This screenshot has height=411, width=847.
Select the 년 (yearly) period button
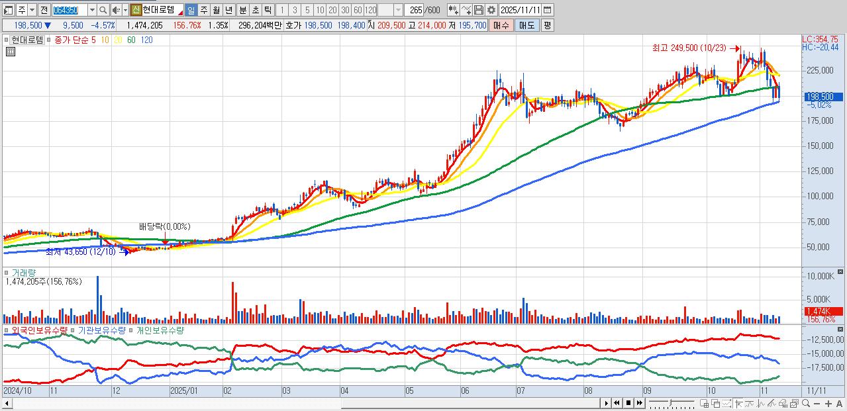pyautogui.click(x=228, y=10)
